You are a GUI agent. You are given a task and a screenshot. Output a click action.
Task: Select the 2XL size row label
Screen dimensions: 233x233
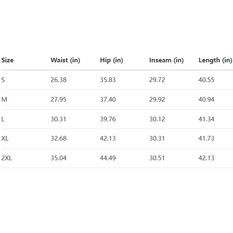(7, 158)
